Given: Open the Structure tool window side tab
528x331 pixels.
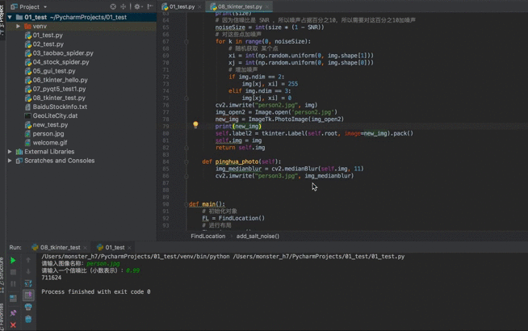Looking at the screenshot, I should 2,275.
